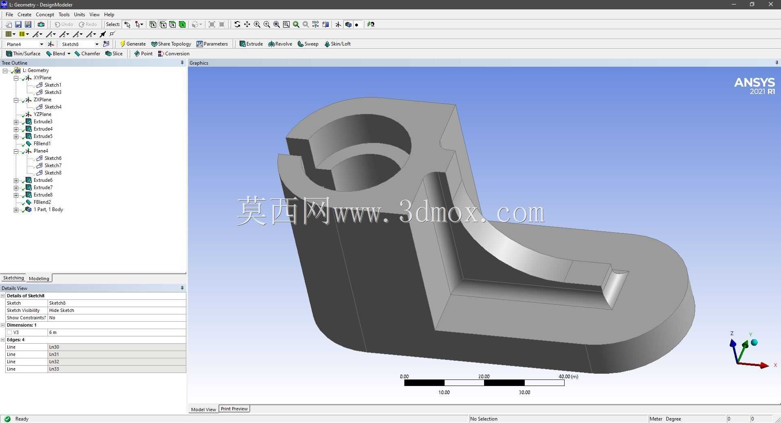The image size is (781, 423).
Task: Click the V3 value field 6 m
Action: point(117,332)
